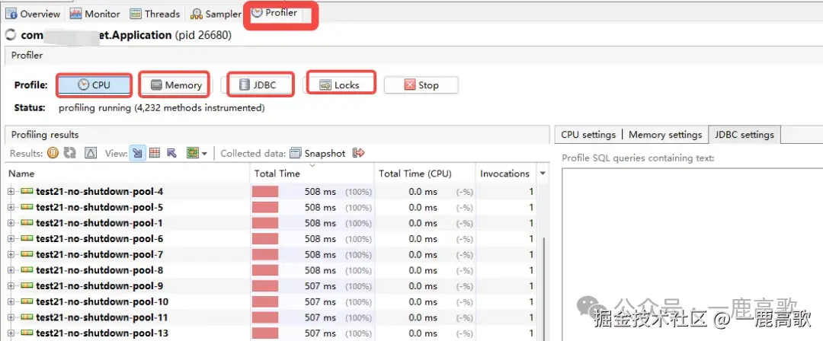Click the refresh results icon
The height and width of the screenshot is (341, 823).
pos(70,153)
